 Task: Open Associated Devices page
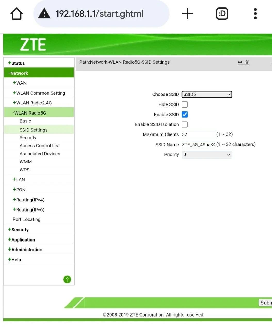pos(40,154)
